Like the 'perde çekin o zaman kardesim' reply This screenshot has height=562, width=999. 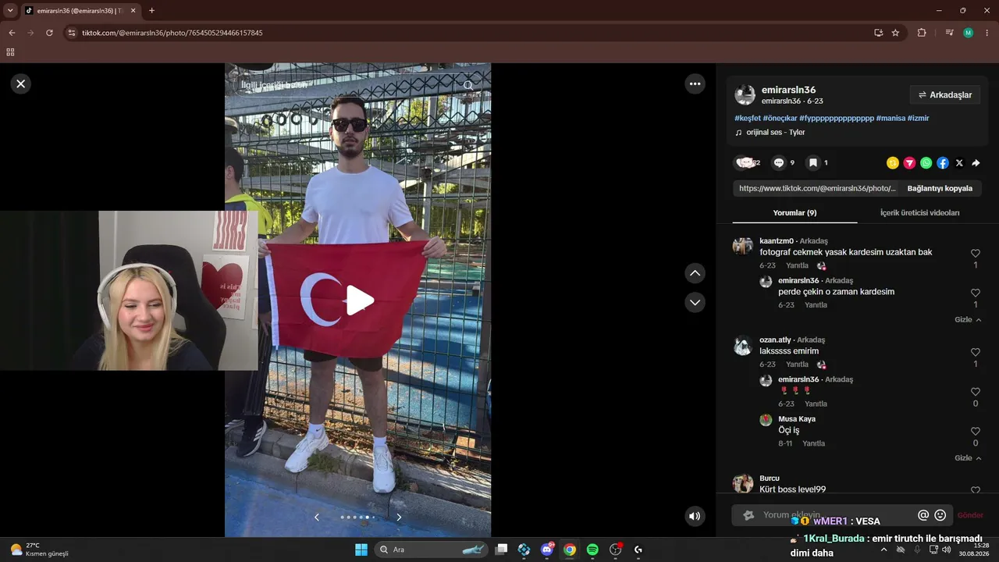(976, 293)
